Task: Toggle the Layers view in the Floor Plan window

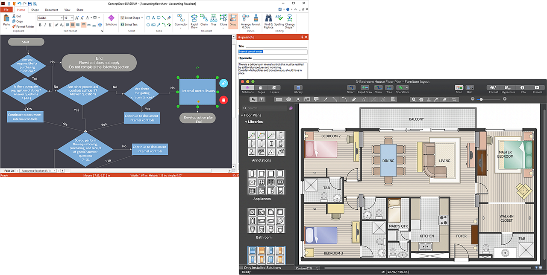Action: pos(274,89)
